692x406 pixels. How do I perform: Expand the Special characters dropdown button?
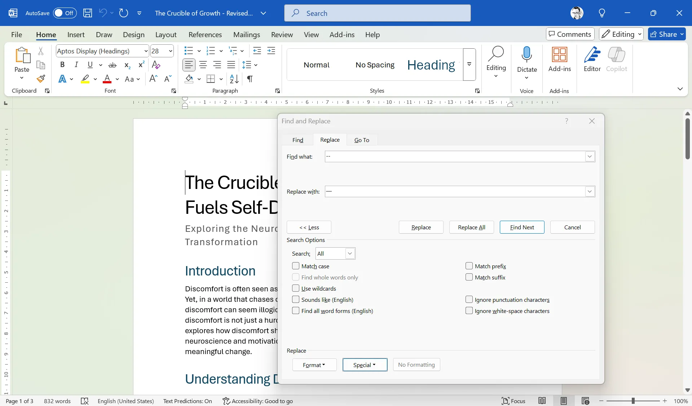(x=365, y=365)
